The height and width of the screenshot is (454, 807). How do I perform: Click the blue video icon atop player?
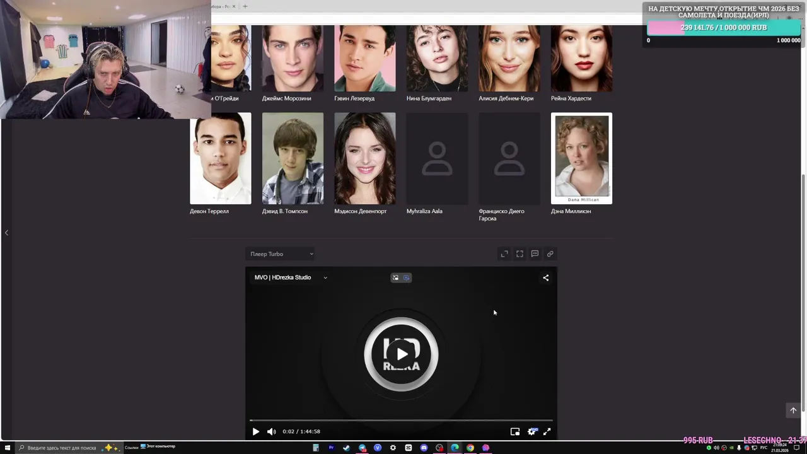click(406, 277)
